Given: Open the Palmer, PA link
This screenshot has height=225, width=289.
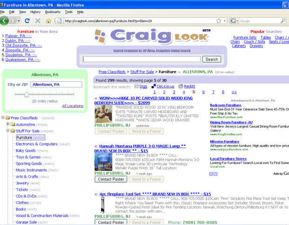Looking at the screenshot, I should click(x=15, y=36).
